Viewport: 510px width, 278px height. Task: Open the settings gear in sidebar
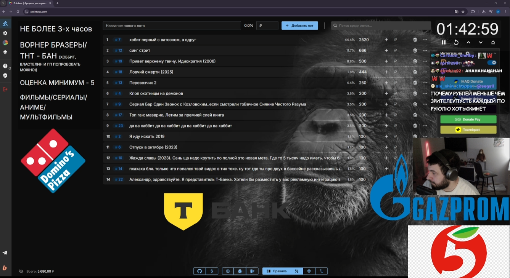tap(5, 33)
